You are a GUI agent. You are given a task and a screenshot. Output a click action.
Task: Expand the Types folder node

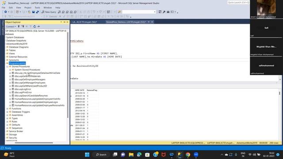pos(8,118)
